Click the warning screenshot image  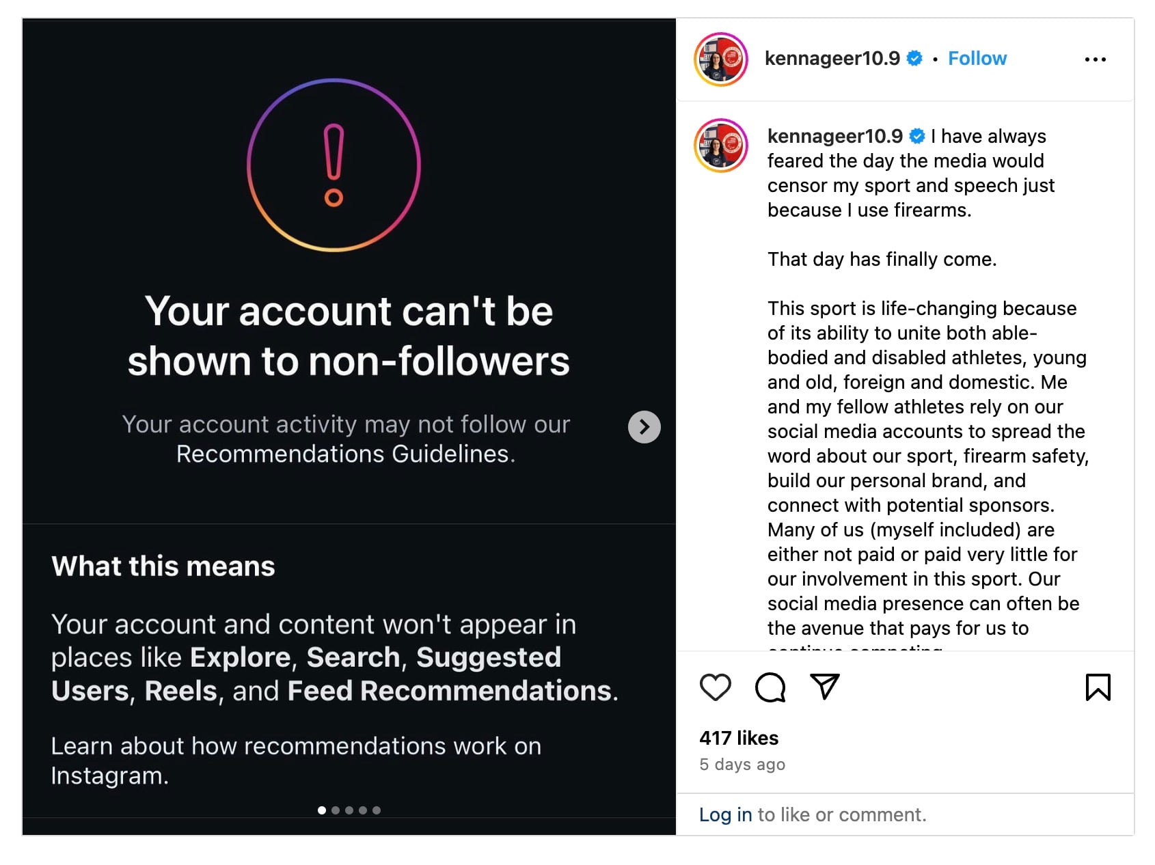click(349, 427)
